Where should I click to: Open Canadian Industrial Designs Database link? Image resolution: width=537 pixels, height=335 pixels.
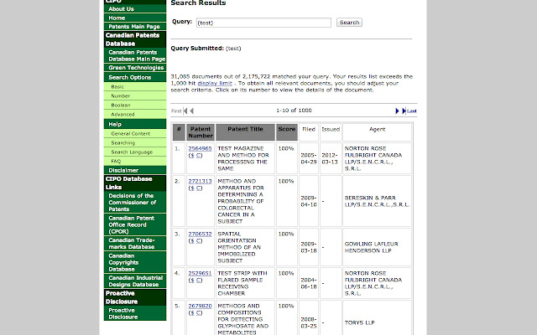click(x=135, y=281)
